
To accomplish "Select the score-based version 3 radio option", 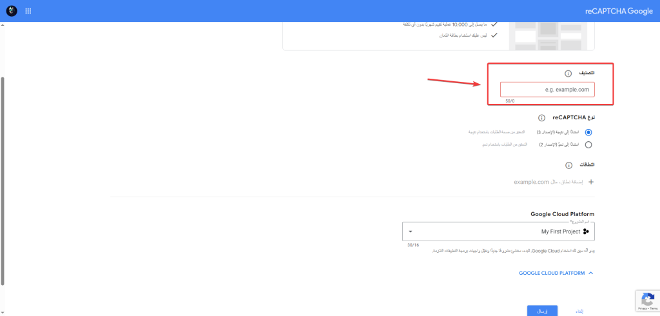I will [x=588, y=132].
